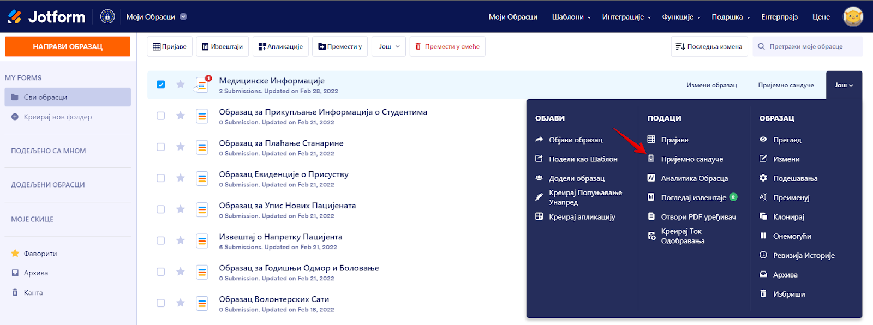The width and height of the screenshot is (873, 325).
Task: Click the Избриши trash icon in menu
Action: point(763,293)
